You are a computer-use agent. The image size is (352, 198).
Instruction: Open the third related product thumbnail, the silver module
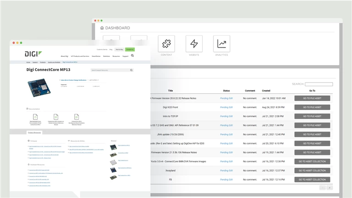click(x=113, y=162)
